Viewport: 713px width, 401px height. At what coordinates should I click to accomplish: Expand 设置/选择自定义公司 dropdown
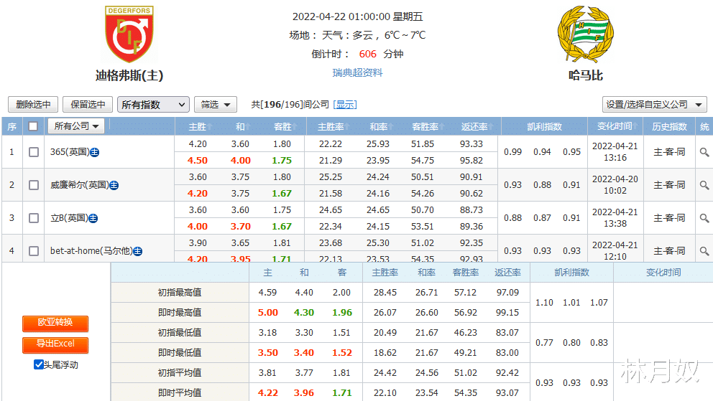coord(654,104)
